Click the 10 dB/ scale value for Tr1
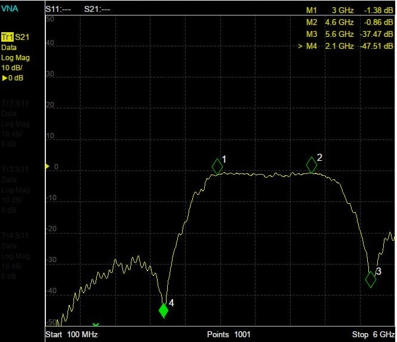 pos(12,68)
